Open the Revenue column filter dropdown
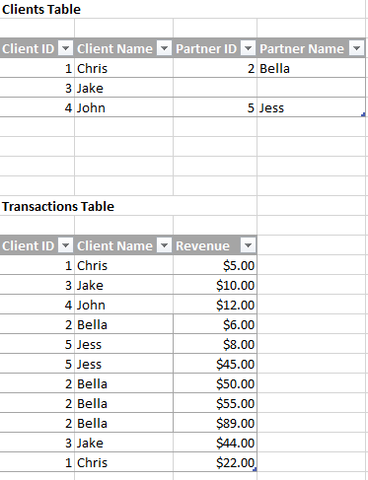This screenshot has width=368, height=480. click(x=249, y=245)
